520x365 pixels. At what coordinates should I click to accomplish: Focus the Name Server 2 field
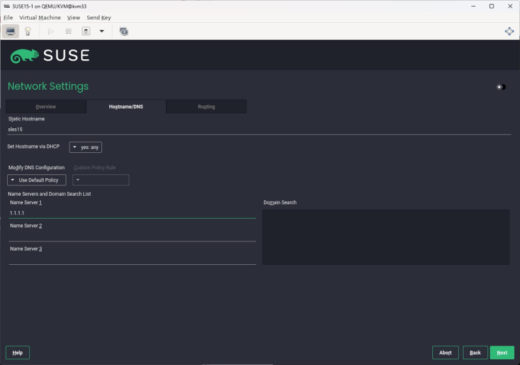pyautogui.click(x=133, y=236)
